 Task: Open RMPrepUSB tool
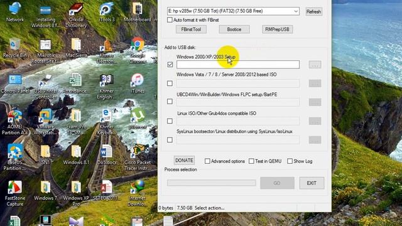[277, 30]
